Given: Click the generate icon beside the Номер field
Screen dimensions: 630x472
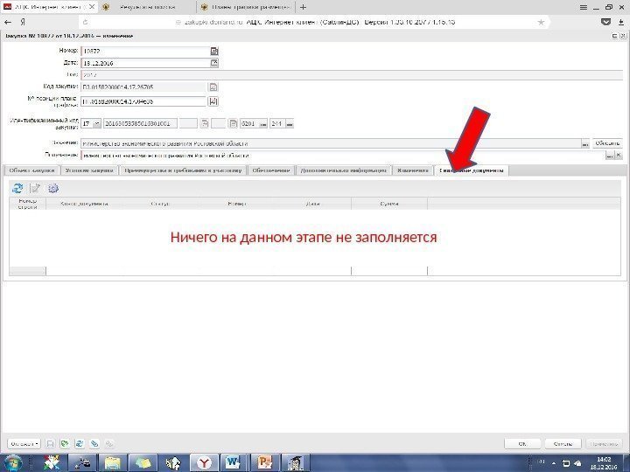Looking at the screenshot, I should [x=214, y=51].
